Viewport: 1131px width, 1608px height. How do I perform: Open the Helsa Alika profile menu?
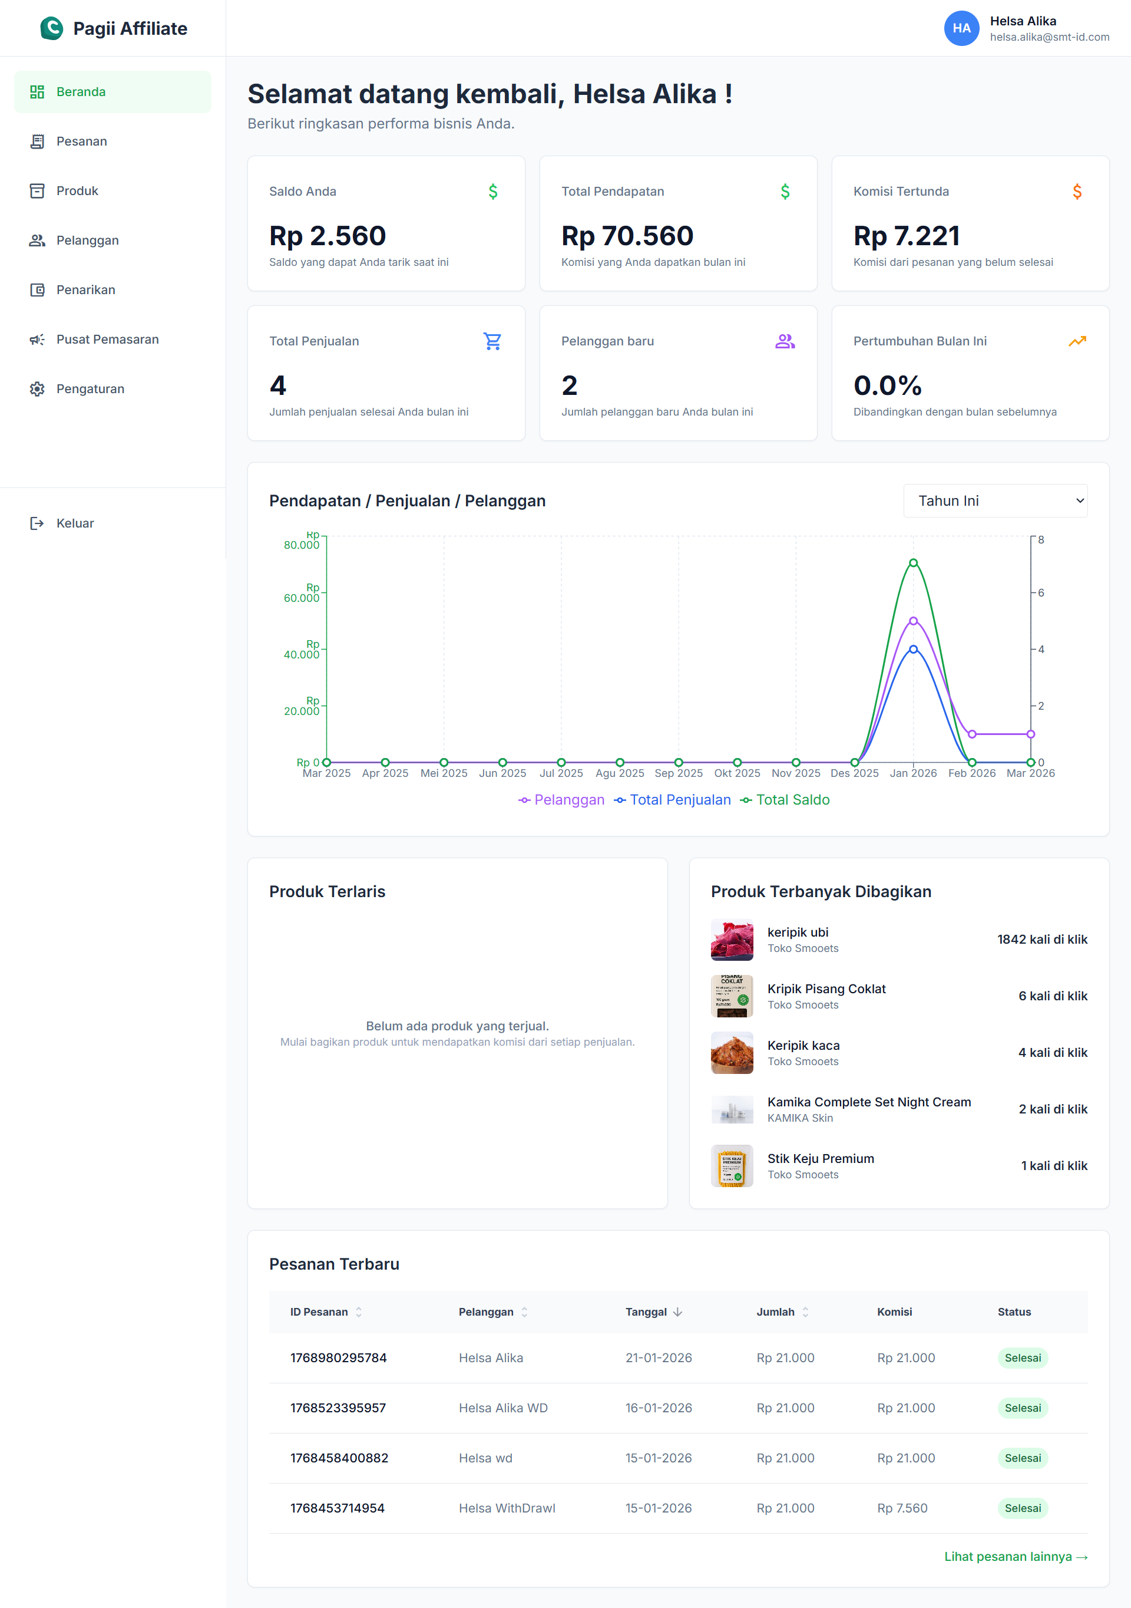coord(963,28)
